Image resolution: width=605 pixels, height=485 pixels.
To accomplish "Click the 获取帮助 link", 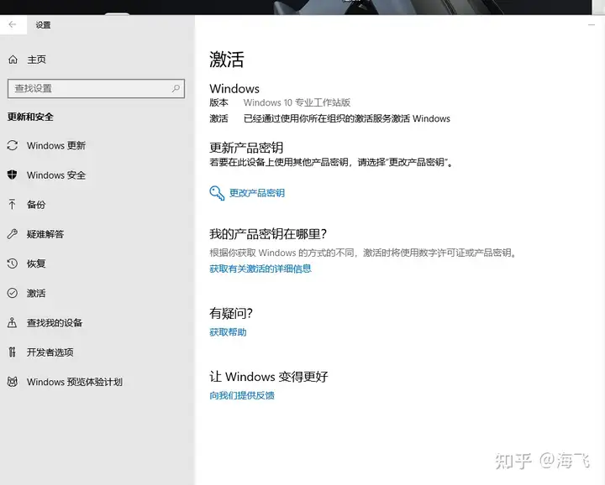I will click(x=228, y=332).
